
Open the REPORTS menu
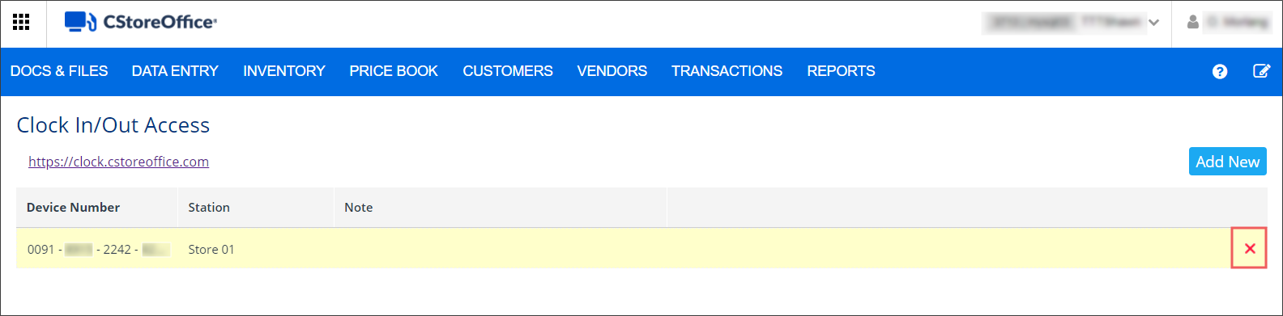(x=841, y=71)
